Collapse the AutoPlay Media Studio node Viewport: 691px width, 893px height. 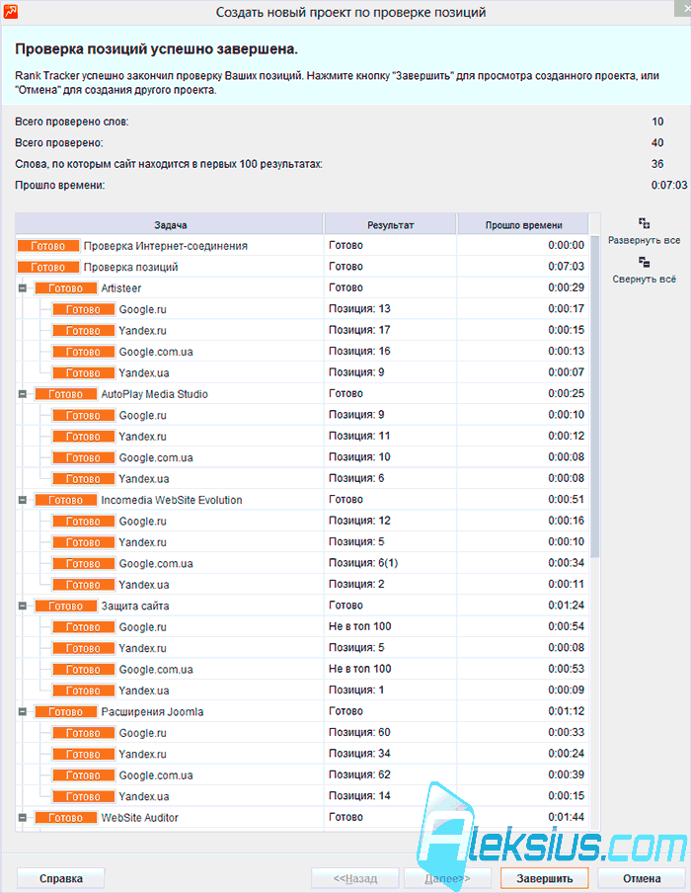point(23,394)
